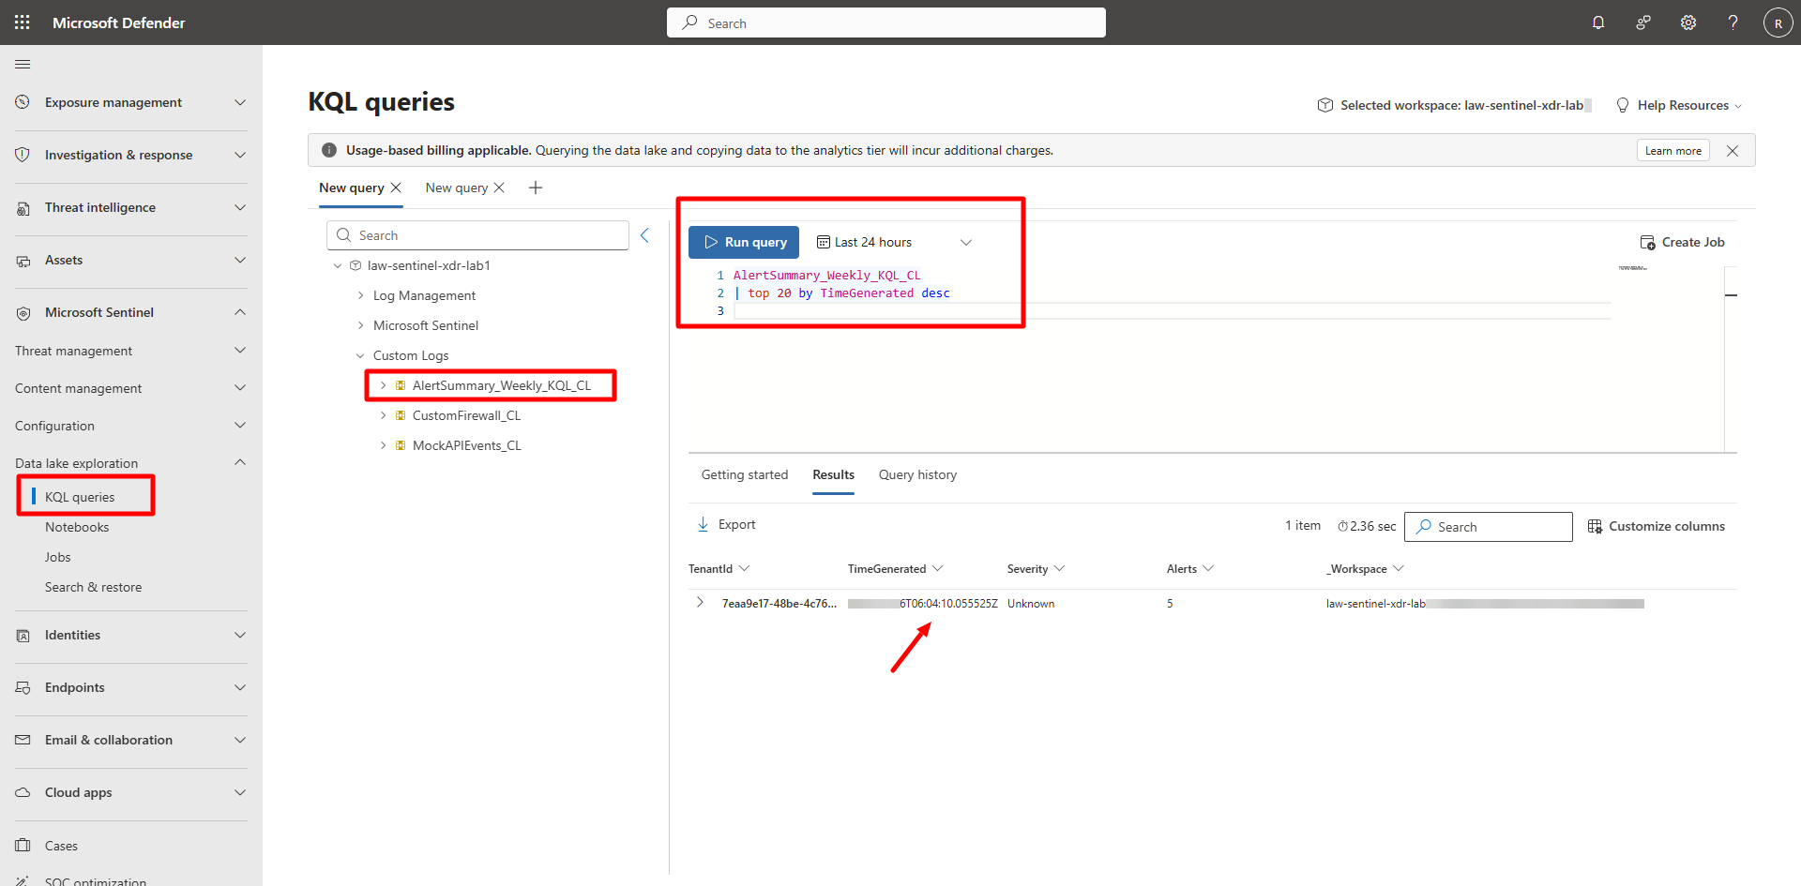Open the help question mark icon
Image resolution: width=1801 pixels, height=886 pixels.
click(1733, 23)
